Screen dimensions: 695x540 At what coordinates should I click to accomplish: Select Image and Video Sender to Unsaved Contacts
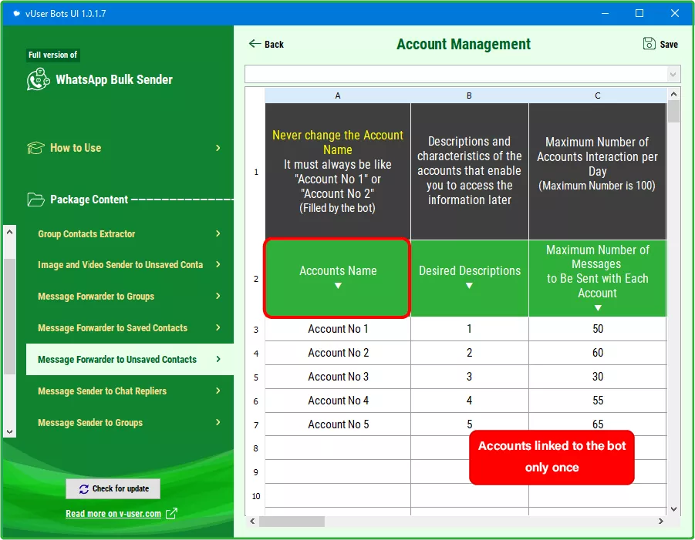(130, 265)
